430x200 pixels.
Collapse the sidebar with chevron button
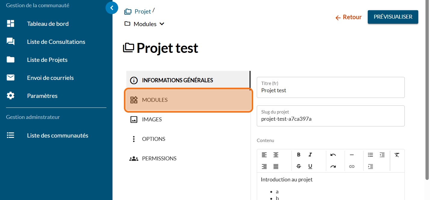click(112, 8)
